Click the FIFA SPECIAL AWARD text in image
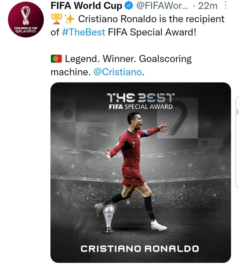239x270 pixels. 141,107
